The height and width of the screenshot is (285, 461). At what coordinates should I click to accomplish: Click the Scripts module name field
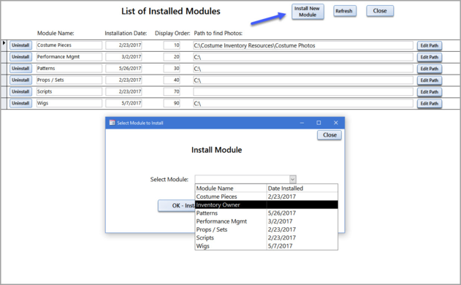coord(69,92)
